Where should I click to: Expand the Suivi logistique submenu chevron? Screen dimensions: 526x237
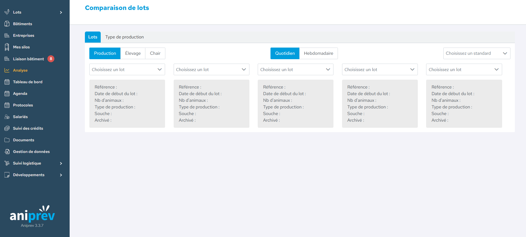(61, 163)
